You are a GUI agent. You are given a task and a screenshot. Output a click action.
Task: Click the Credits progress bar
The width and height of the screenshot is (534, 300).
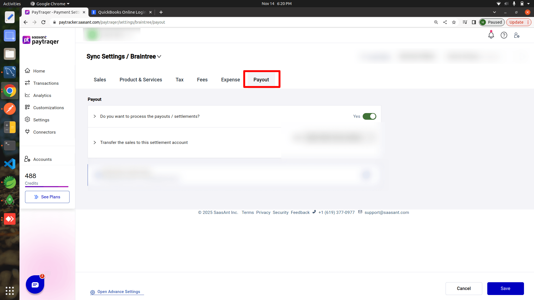(46, 187)
